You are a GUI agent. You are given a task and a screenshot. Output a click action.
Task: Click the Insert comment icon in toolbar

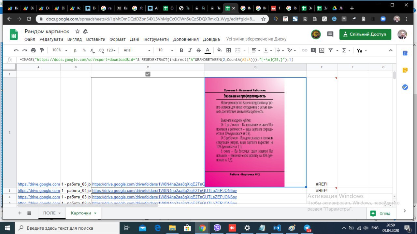coord(313,50)
